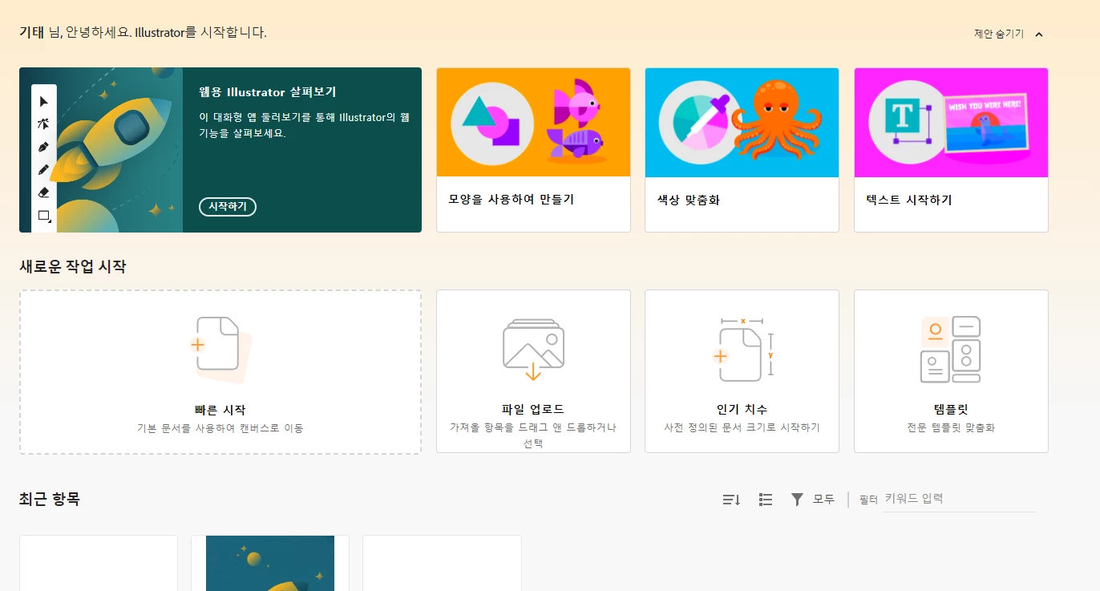Select the 빠른 시작 title text
1100x591 pixels.
[x=220, y=410]
